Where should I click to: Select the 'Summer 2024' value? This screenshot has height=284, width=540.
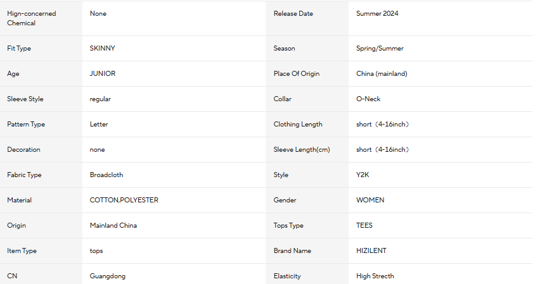click(x=377, y=14)
